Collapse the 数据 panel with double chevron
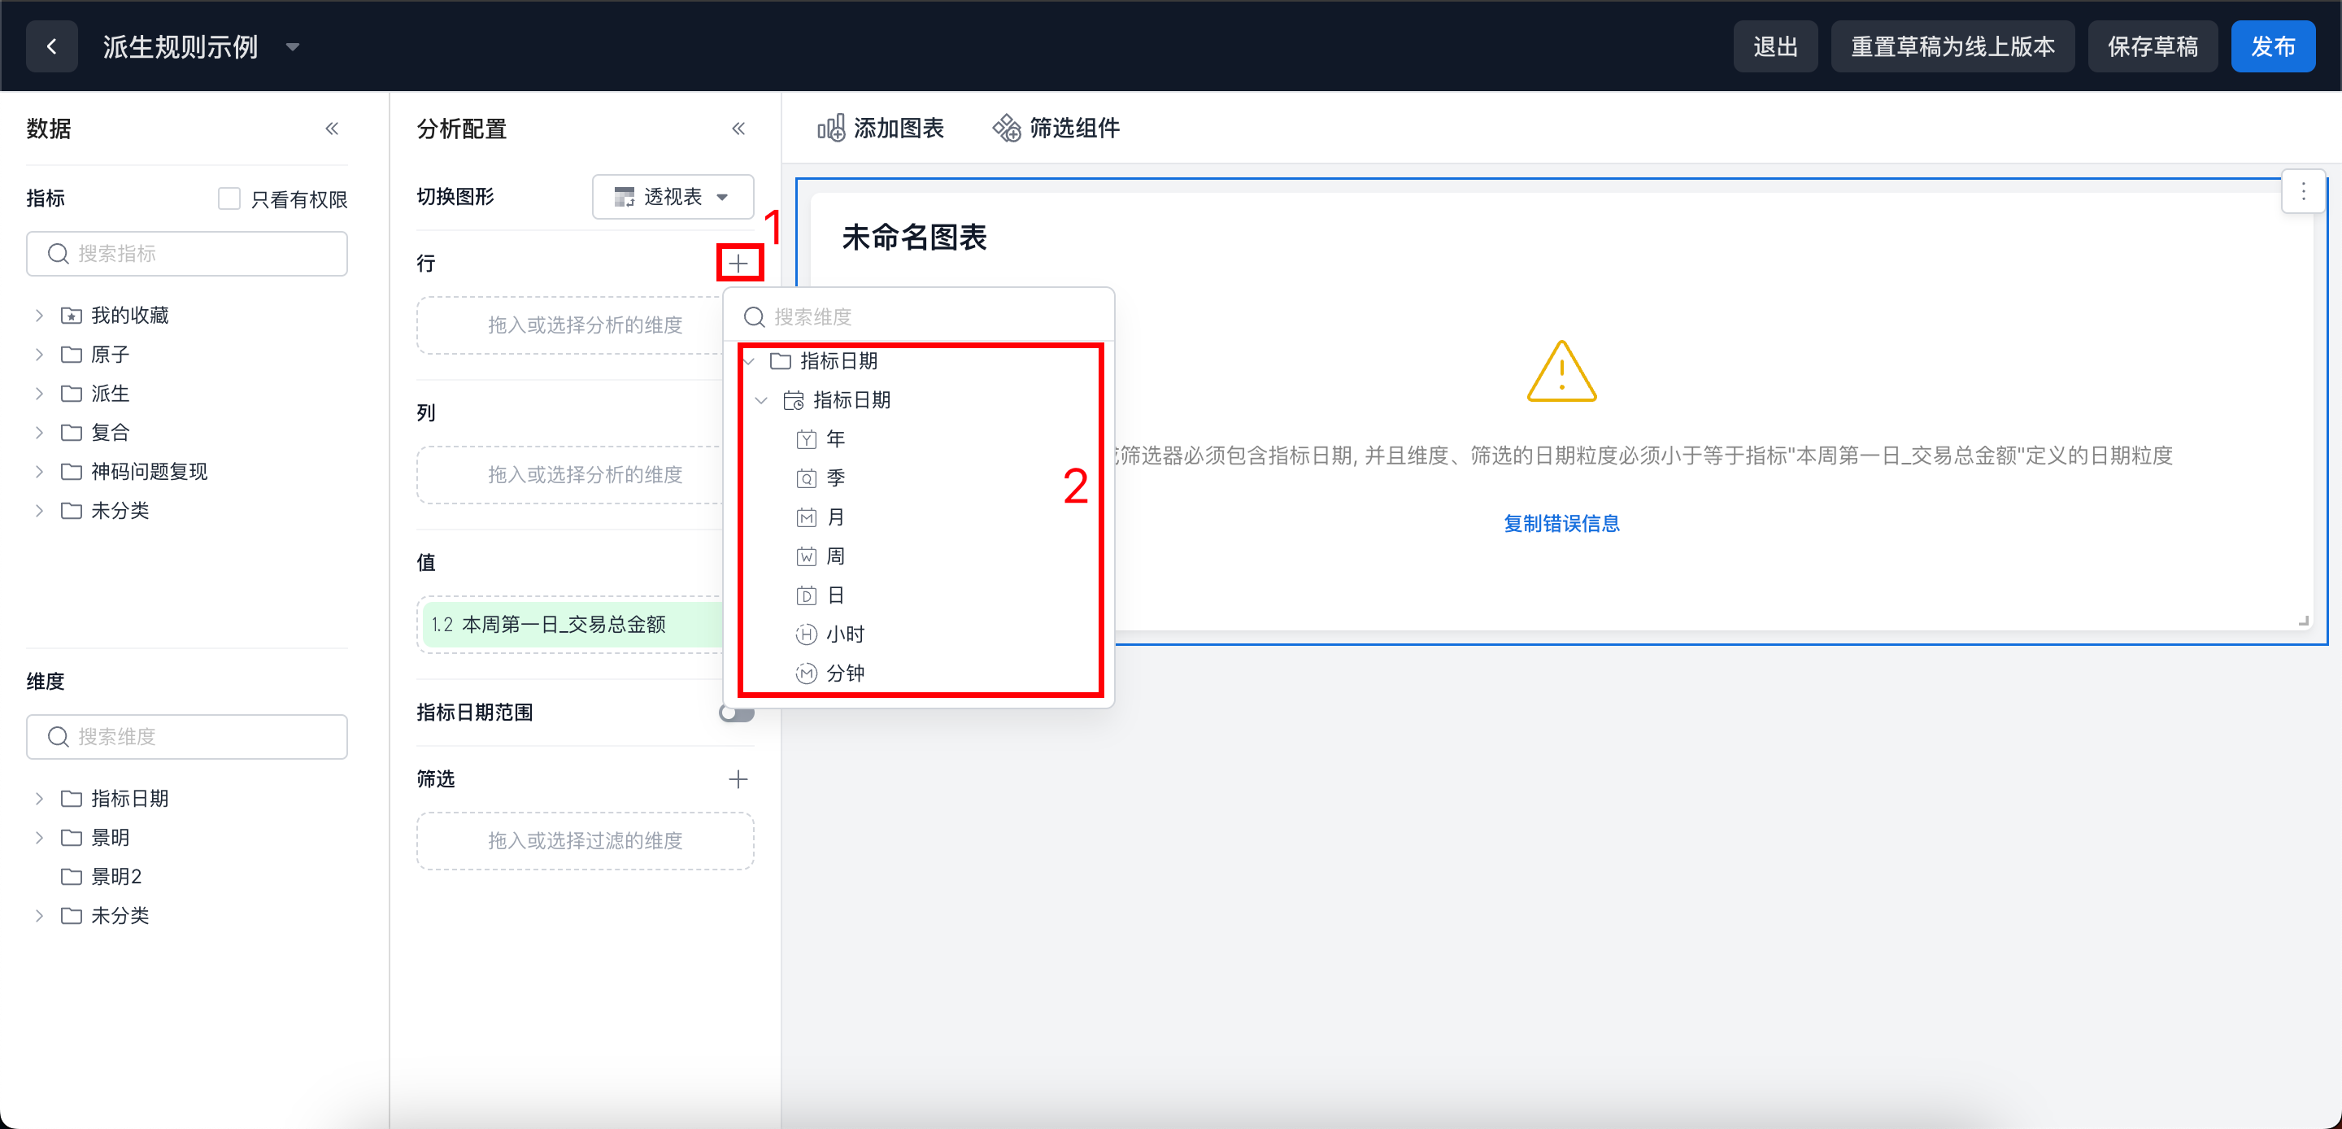The height and width of the screenshot is (1129, 2342). [332, 129]
